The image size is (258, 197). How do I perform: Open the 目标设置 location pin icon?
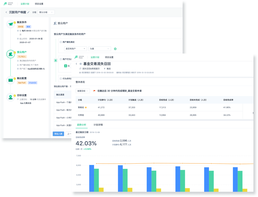click(10, 97)
